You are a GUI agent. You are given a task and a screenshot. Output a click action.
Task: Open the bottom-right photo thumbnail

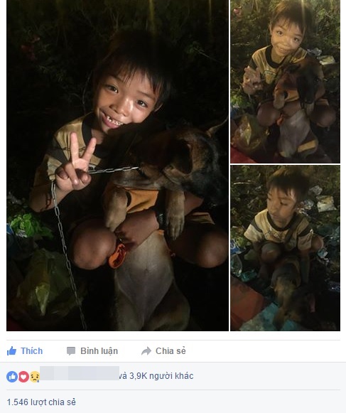point(285,248)
